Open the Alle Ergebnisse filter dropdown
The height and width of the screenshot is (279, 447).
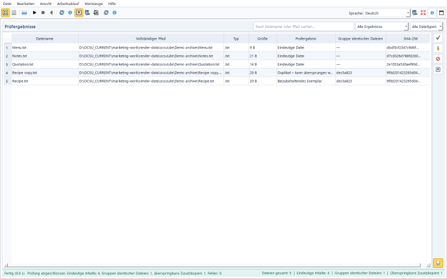click(382, 26)
